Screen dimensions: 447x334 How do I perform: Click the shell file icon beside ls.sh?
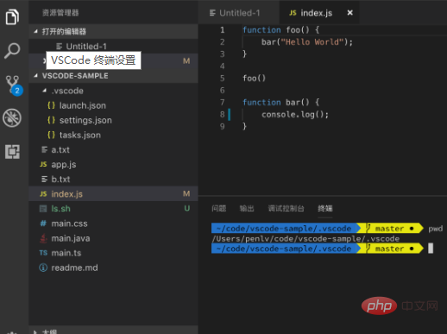tap(43, 209)
